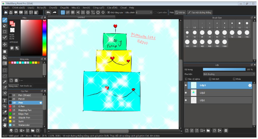Select the Brush tool in left toolbar
The width and height of the screenshot is (258, 139).
pyautogui.click(x=5, y=20)
